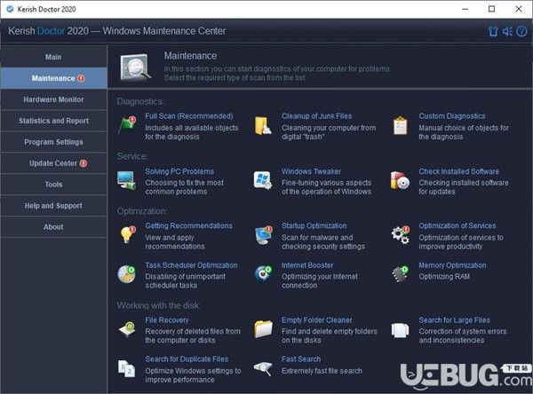Open Search for Duplicate Files link

tap(187, 359)
